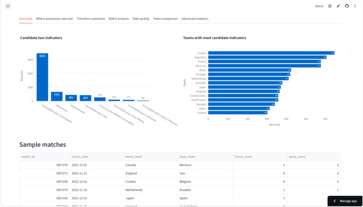Click the Netherlands bar in teams chart
The image size is (363, 207).
[x=249, y=79]
